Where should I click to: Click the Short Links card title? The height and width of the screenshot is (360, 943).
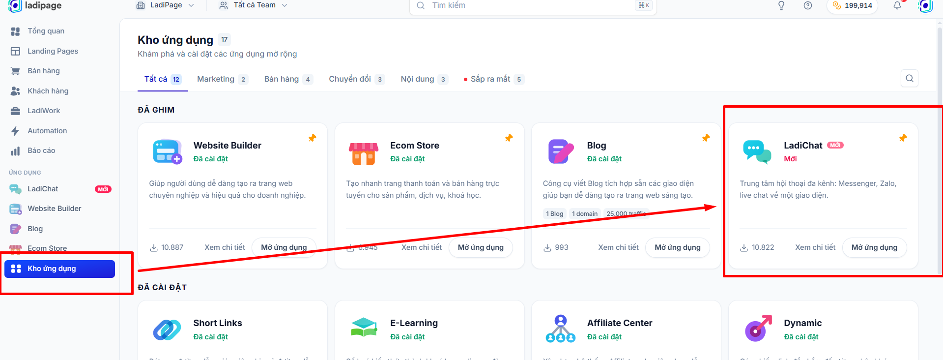coord(218,323)
